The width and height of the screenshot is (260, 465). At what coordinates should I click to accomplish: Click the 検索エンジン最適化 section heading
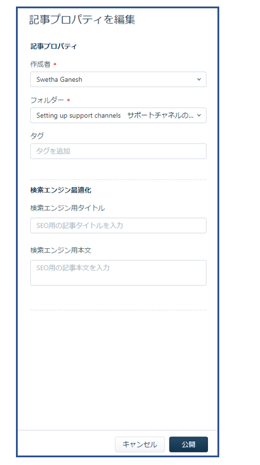point(61,190)
